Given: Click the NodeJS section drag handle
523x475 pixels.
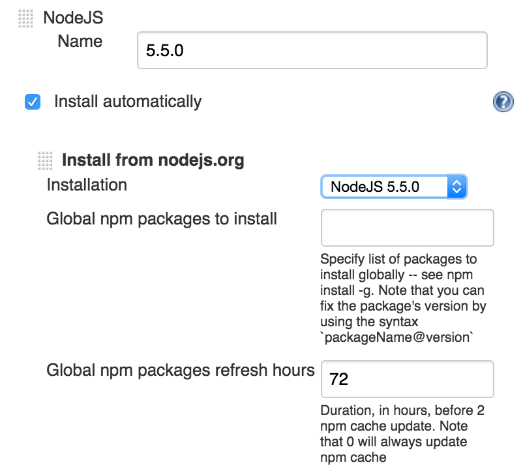Looking at the screenshot, I should point(25,18).
